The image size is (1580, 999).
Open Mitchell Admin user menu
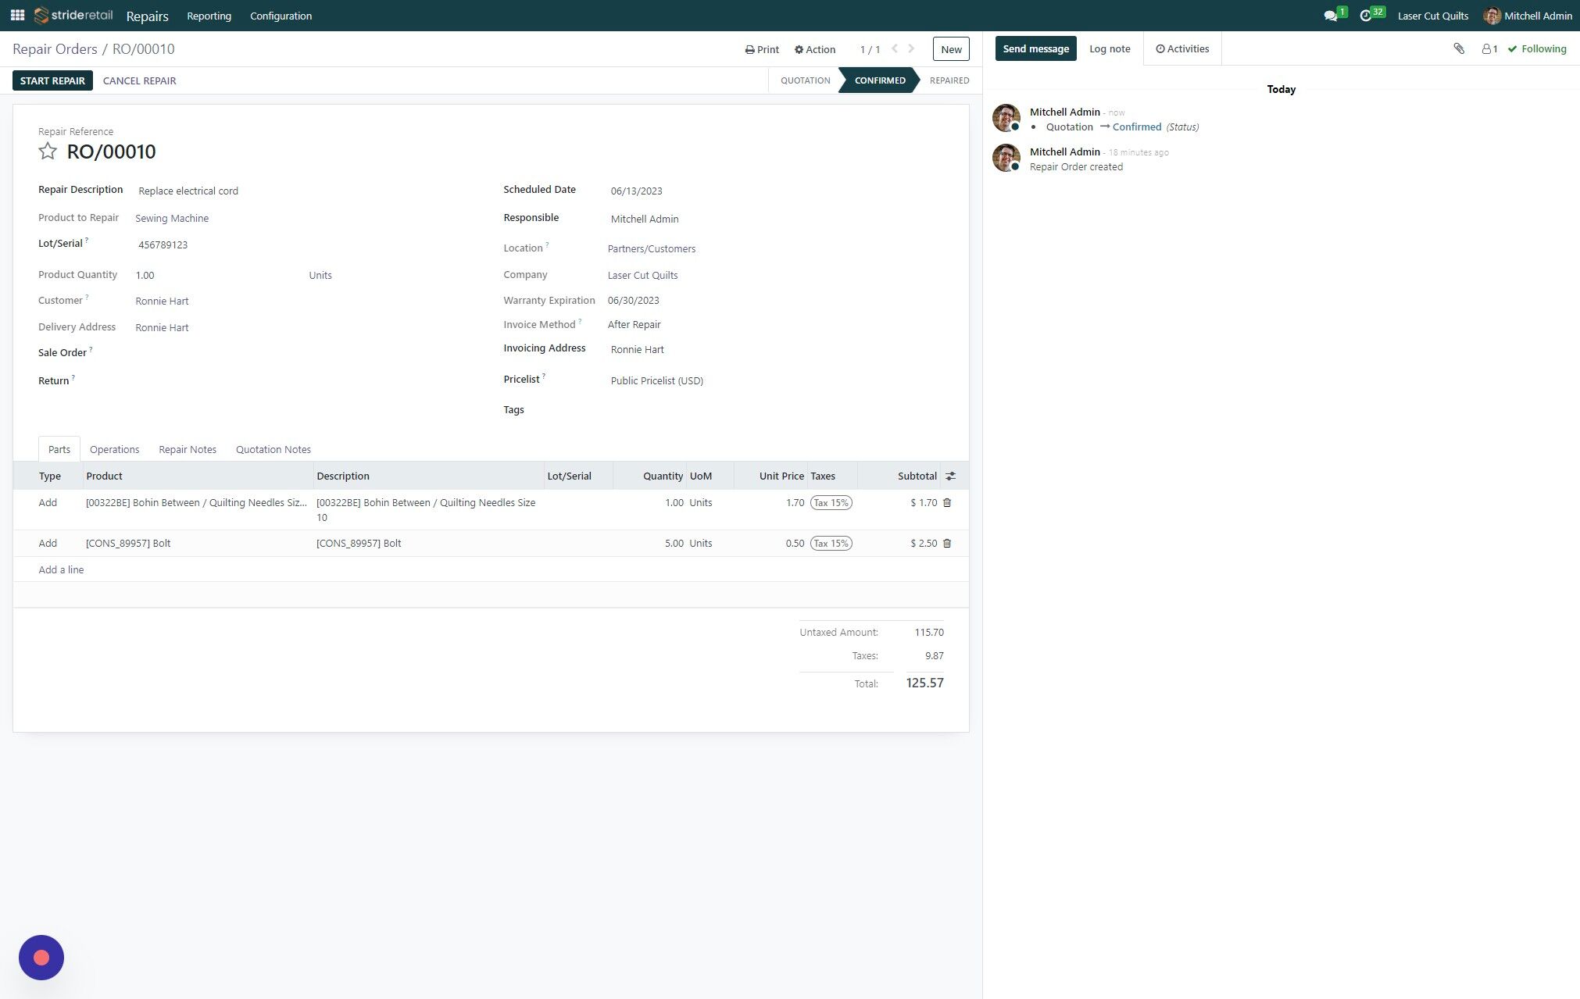(1528, 16)
